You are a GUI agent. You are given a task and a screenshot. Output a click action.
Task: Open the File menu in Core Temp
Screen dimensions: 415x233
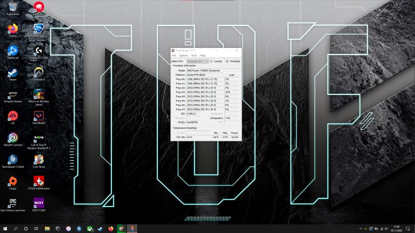[174, 56]
